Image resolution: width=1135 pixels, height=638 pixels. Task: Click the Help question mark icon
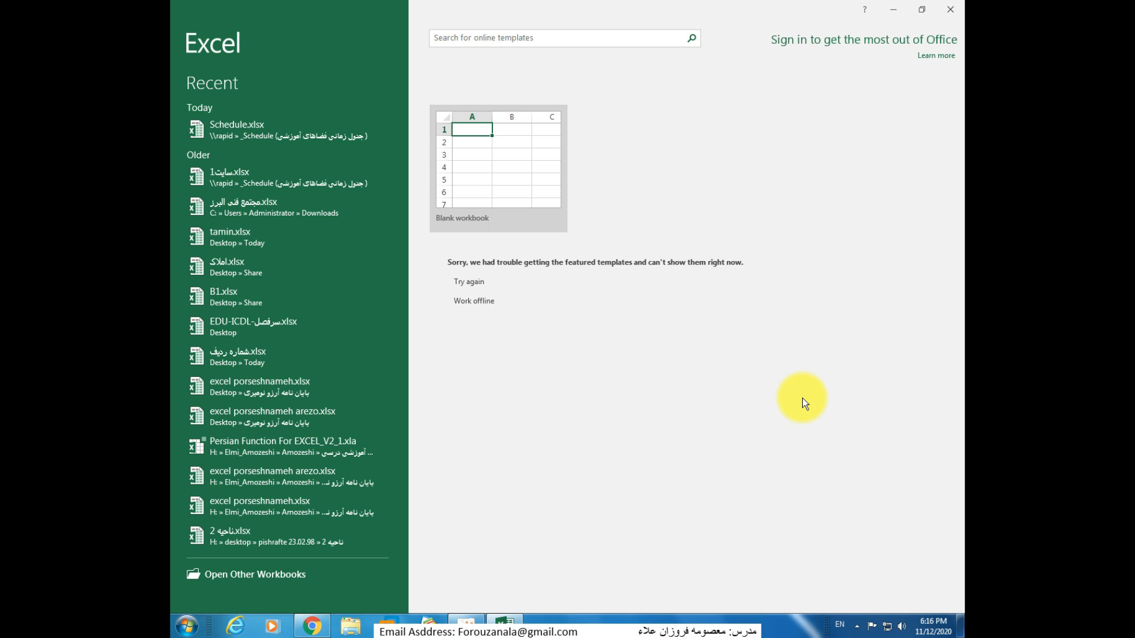tap(864, 9)
